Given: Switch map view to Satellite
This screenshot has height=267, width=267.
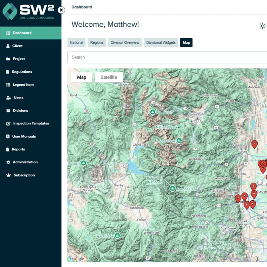Looking at the screenshot, I should pyautogui.click(x=108, y=77).
